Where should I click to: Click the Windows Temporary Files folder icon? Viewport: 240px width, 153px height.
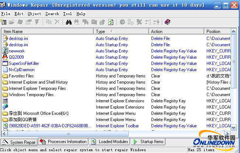(x=5, y=95)
